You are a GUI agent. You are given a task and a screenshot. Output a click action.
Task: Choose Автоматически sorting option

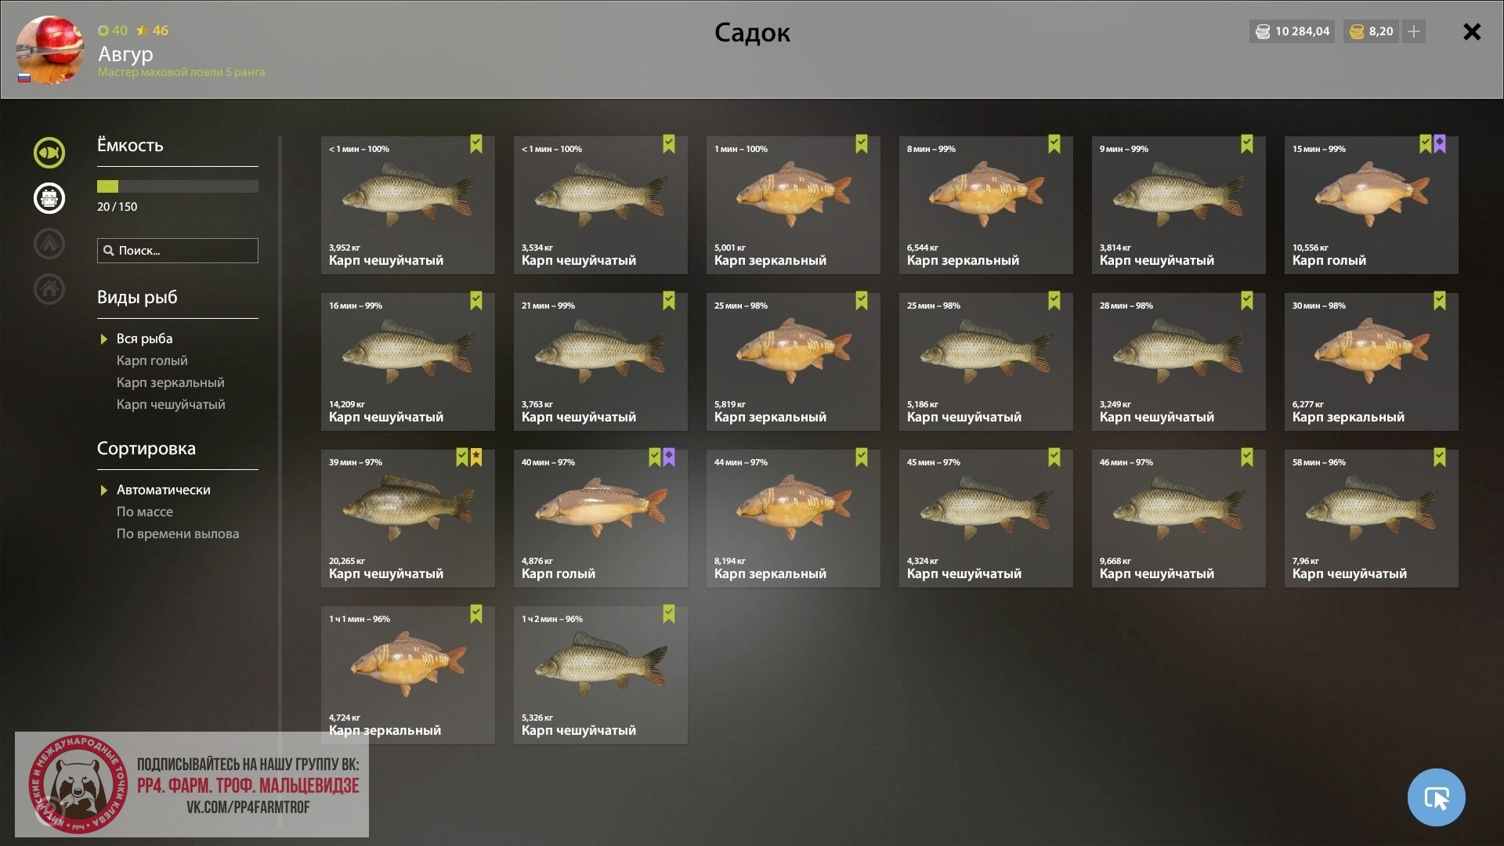[x=163, y=490]
